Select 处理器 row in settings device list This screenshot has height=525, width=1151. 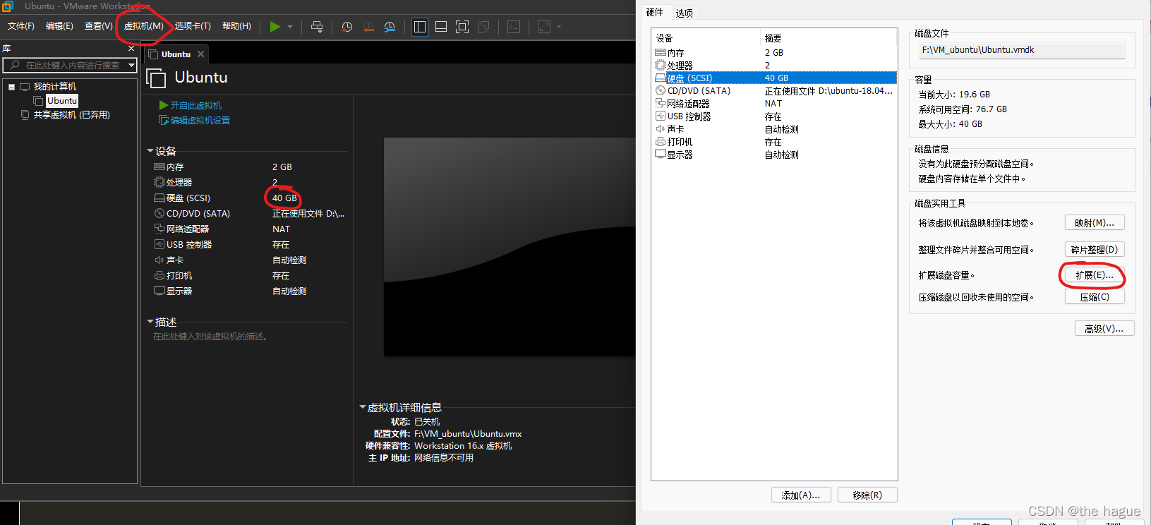click(x=775, y=66)
